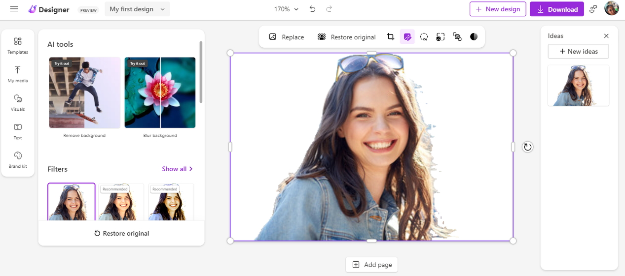Select the last Recommended filter thumbnail
The image size is (625, 276).
pos(171,202)
